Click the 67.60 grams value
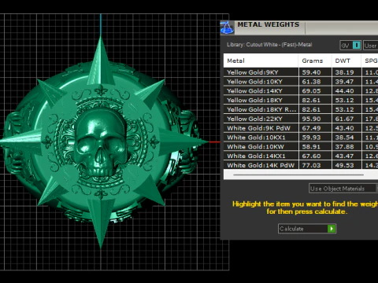 [311, 156]
